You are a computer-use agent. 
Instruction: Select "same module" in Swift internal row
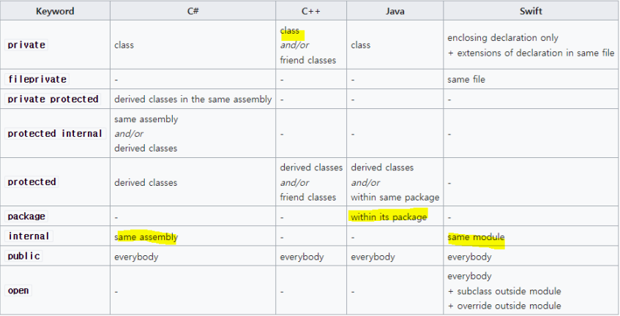click(x=476, y=237)
